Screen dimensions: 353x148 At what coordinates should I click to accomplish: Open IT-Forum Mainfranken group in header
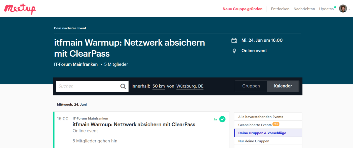[76, 64]
